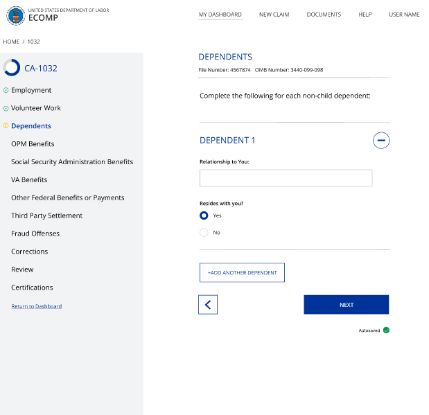
Task: Open OPM Benefits section in sidebar
Action: click(x=33, y=144)
